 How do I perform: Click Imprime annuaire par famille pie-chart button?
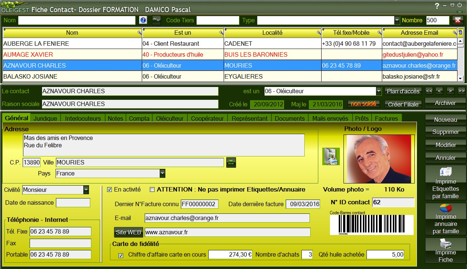(446, 219)
